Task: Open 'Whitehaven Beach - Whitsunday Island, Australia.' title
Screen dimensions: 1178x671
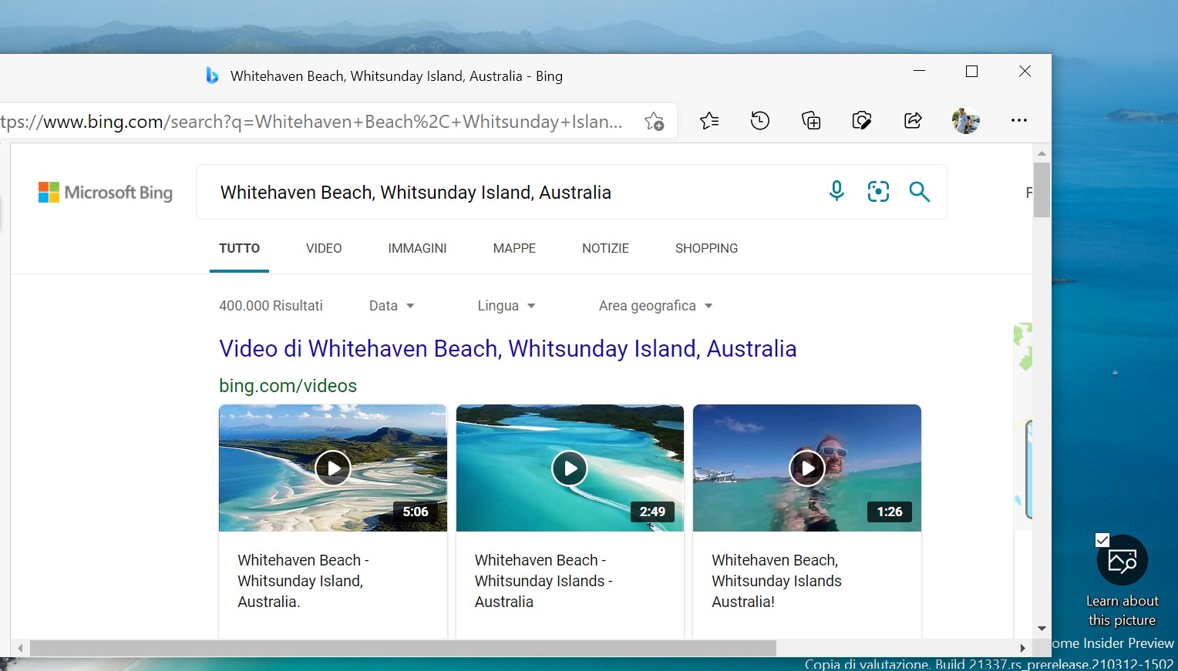Action: 303,581
